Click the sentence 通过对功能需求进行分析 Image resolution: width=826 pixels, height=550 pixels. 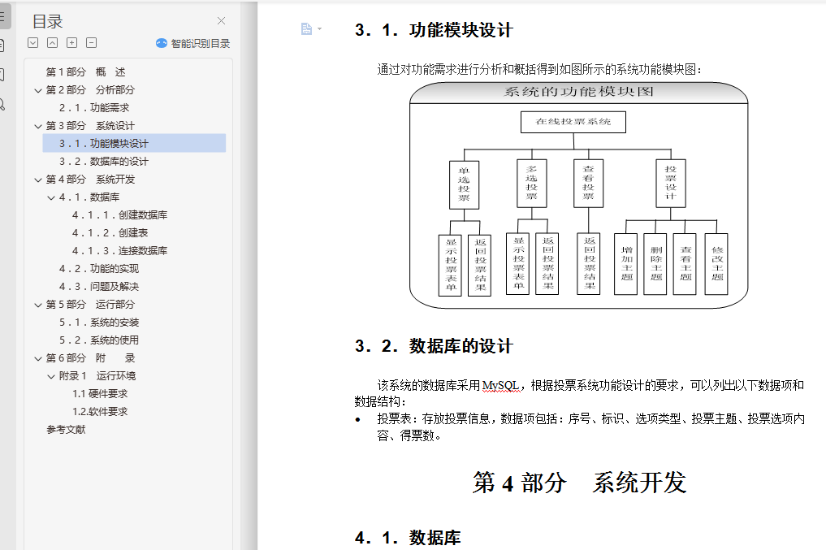tap(540, 70)
